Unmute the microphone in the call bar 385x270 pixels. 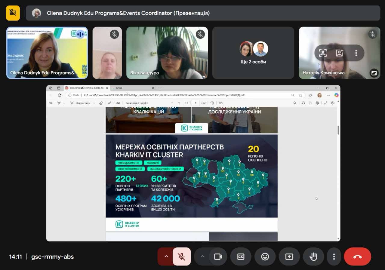pyautogui.click(x=182, y=256)
